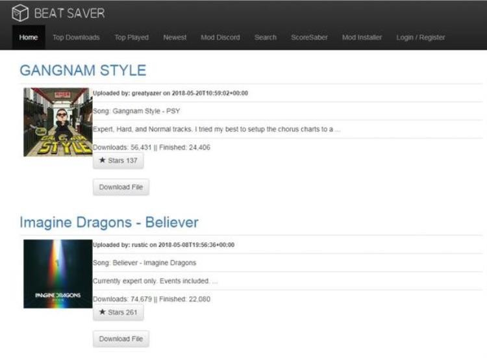Open Imagine Dragons - Believer title link
This screenshot has height=358, width=487.
[x=108, y=222]
